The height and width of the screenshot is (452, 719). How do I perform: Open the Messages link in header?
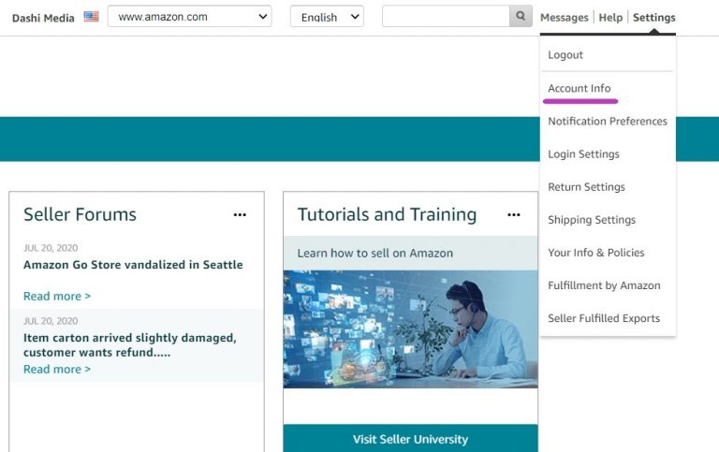(x=564, y=18)
